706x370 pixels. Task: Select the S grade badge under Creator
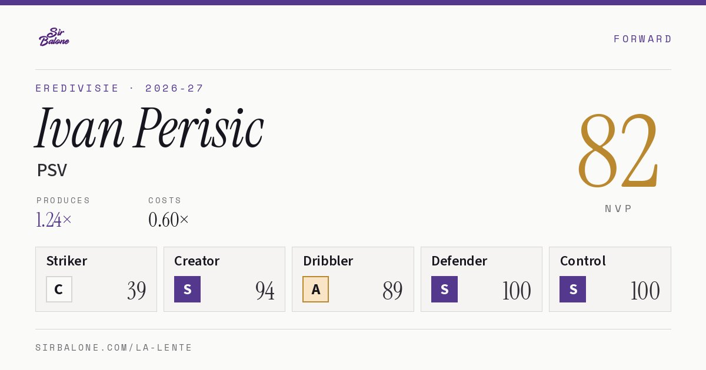coord(187,289)
